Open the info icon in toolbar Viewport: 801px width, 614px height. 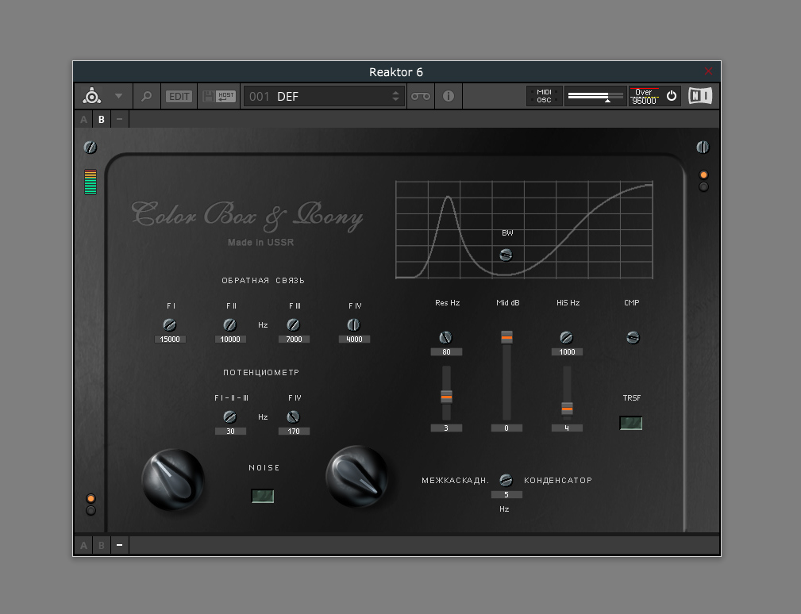tap(449, 96)
